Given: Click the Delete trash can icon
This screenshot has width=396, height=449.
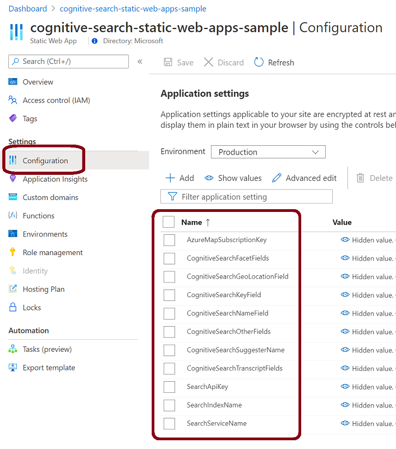Looking at the screenshot, I should [360, 178].
